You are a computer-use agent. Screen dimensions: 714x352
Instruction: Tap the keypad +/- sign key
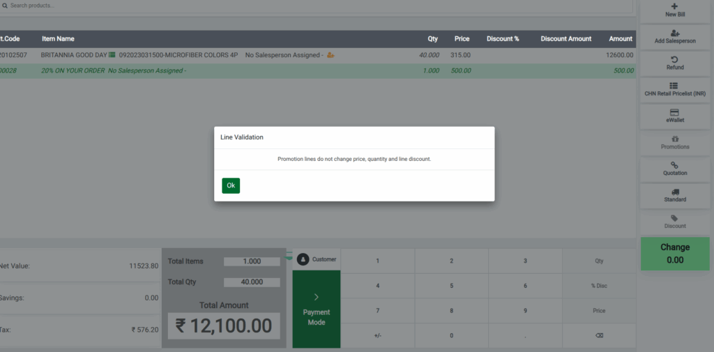(x=377, y=335)
